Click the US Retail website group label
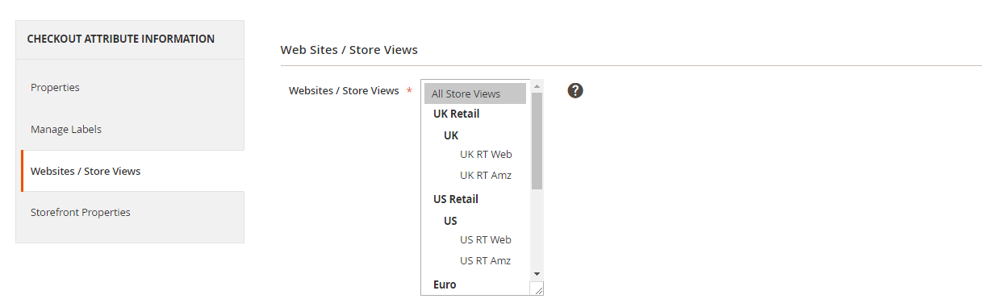The width and height of the screenshot is (986, 299). (456, 200)
